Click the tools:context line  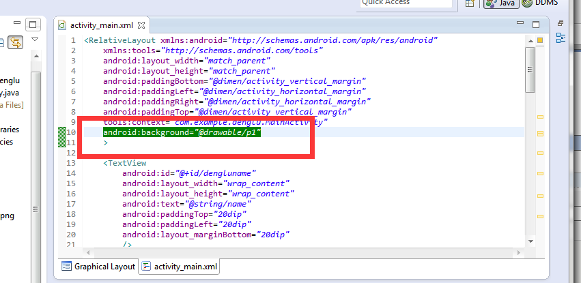pyautogui.click(x=216, y=121)
